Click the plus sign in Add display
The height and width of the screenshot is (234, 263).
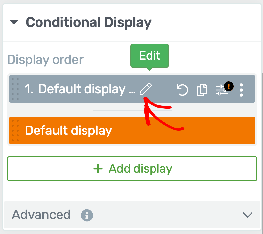[x=98, y=169]
